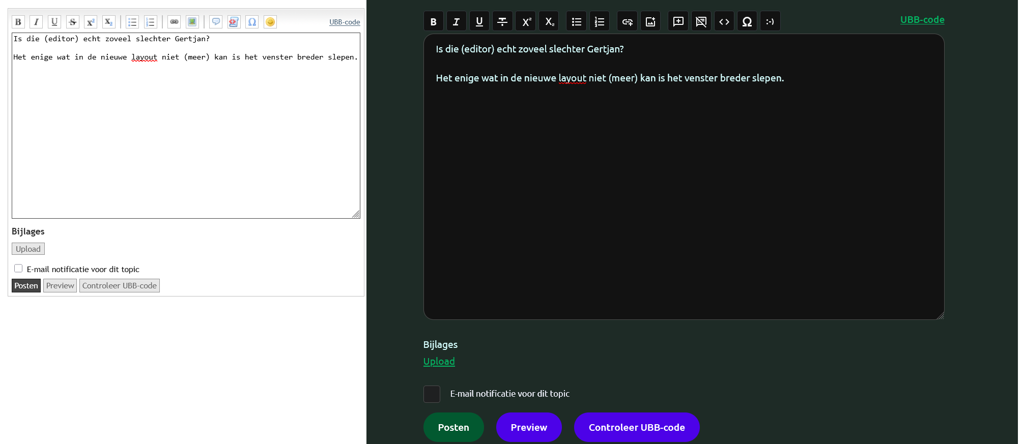Underline text using the dark editor toolbar
The image size is (1023, 444).
479,21
